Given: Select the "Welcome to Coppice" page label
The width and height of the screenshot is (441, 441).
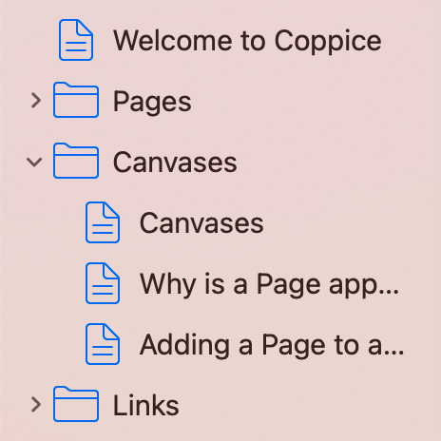Looking at the screenshot, I should (x=247, y=41).
